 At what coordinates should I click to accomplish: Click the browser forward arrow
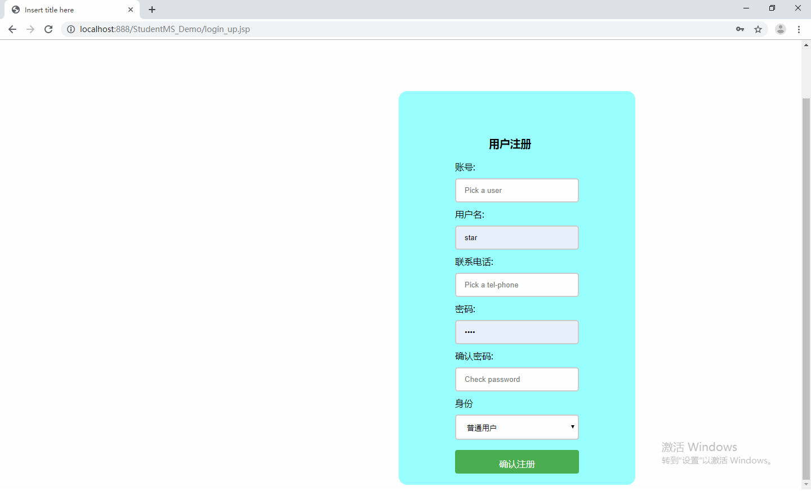click(x=30, y=29)
